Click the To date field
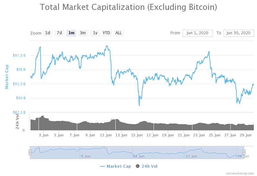 point(238,33)
